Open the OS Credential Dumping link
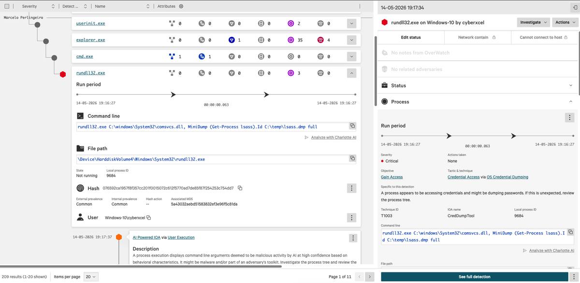Screen dimensions: 580x283 [507, 177]
